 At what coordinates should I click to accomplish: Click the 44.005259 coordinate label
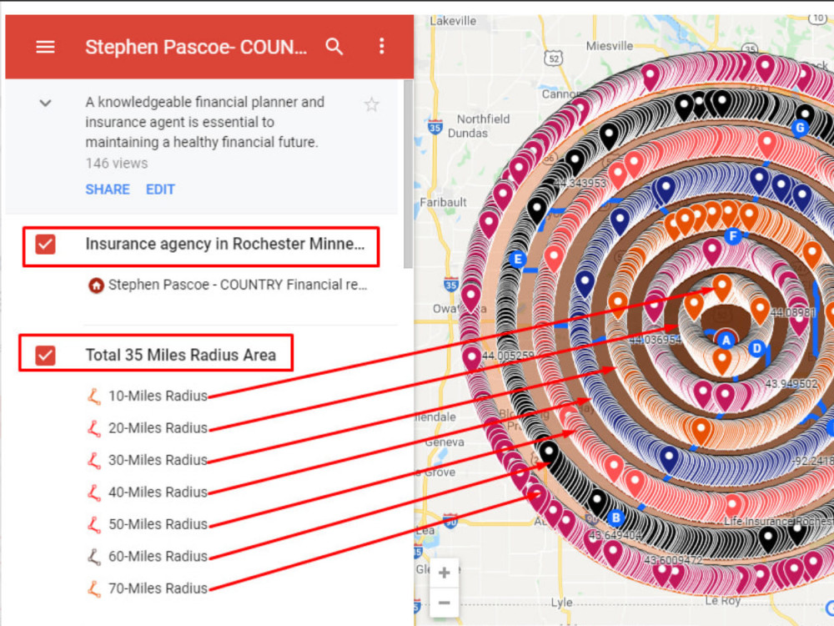point(508,356)
